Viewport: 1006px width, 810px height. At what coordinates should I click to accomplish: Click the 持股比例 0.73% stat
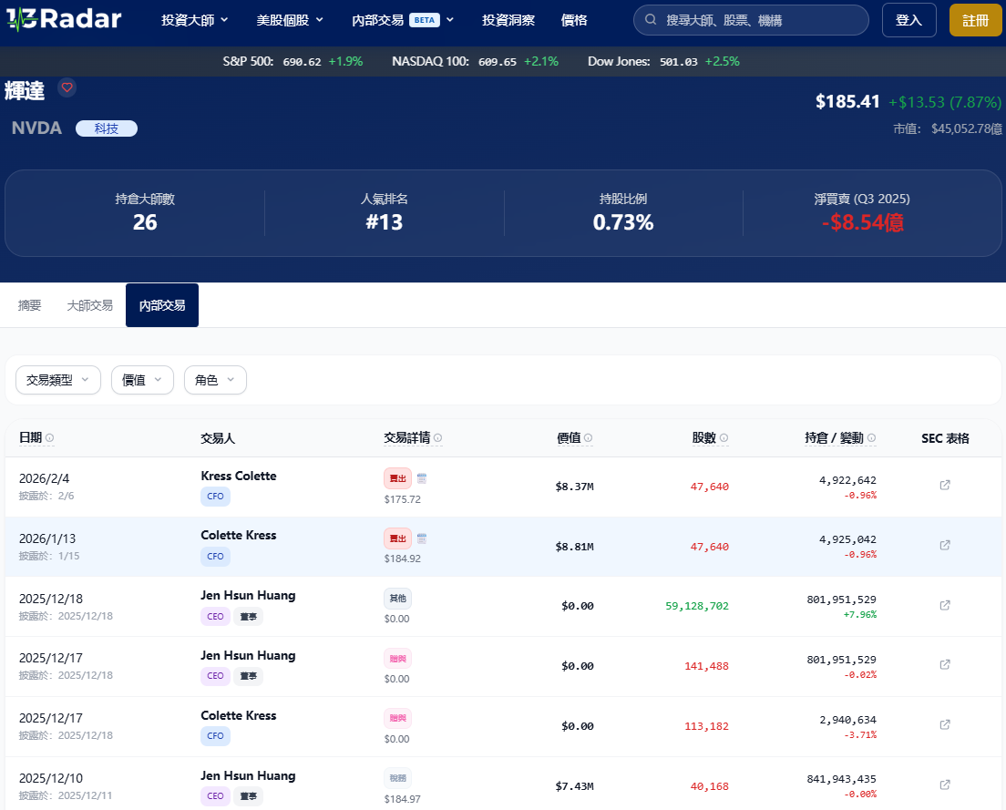[x=623, y=213]
